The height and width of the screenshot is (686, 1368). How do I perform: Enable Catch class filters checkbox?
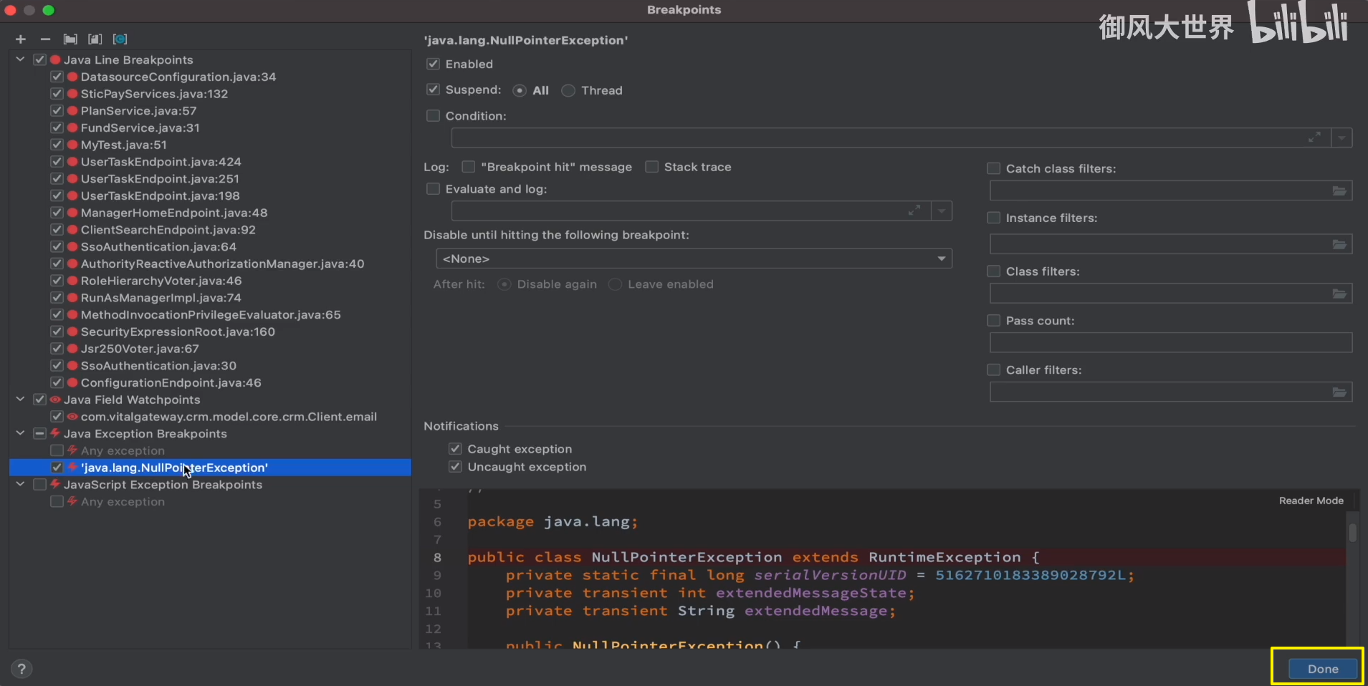coord(993,168)
